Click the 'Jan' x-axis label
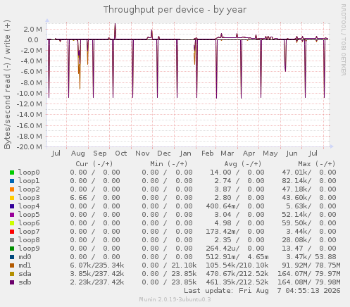Screen dimensions: 350x307 click(185, 153)
